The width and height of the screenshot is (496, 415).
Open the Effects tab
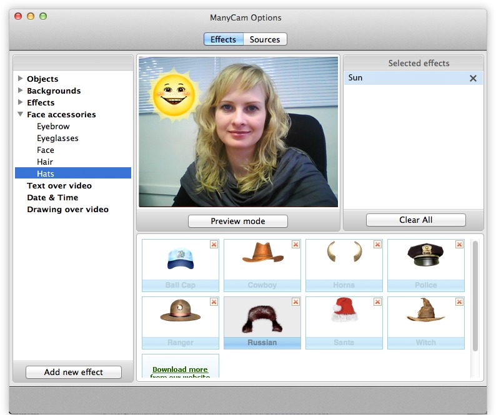(x=223, y=39)
